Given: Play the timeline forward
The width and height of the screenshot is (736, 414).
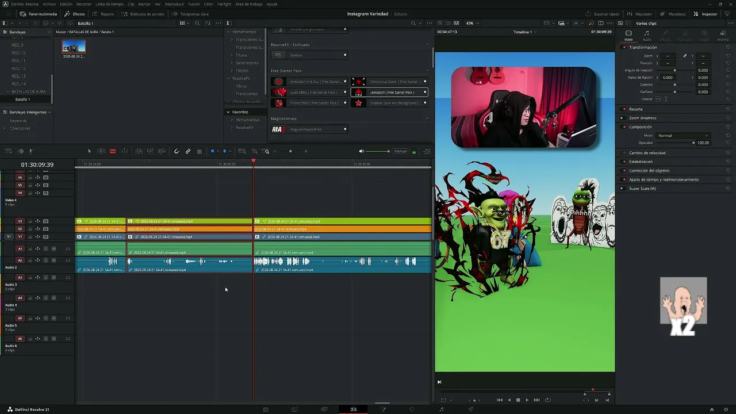Looking at the screenshot, I should click(527, 400).
